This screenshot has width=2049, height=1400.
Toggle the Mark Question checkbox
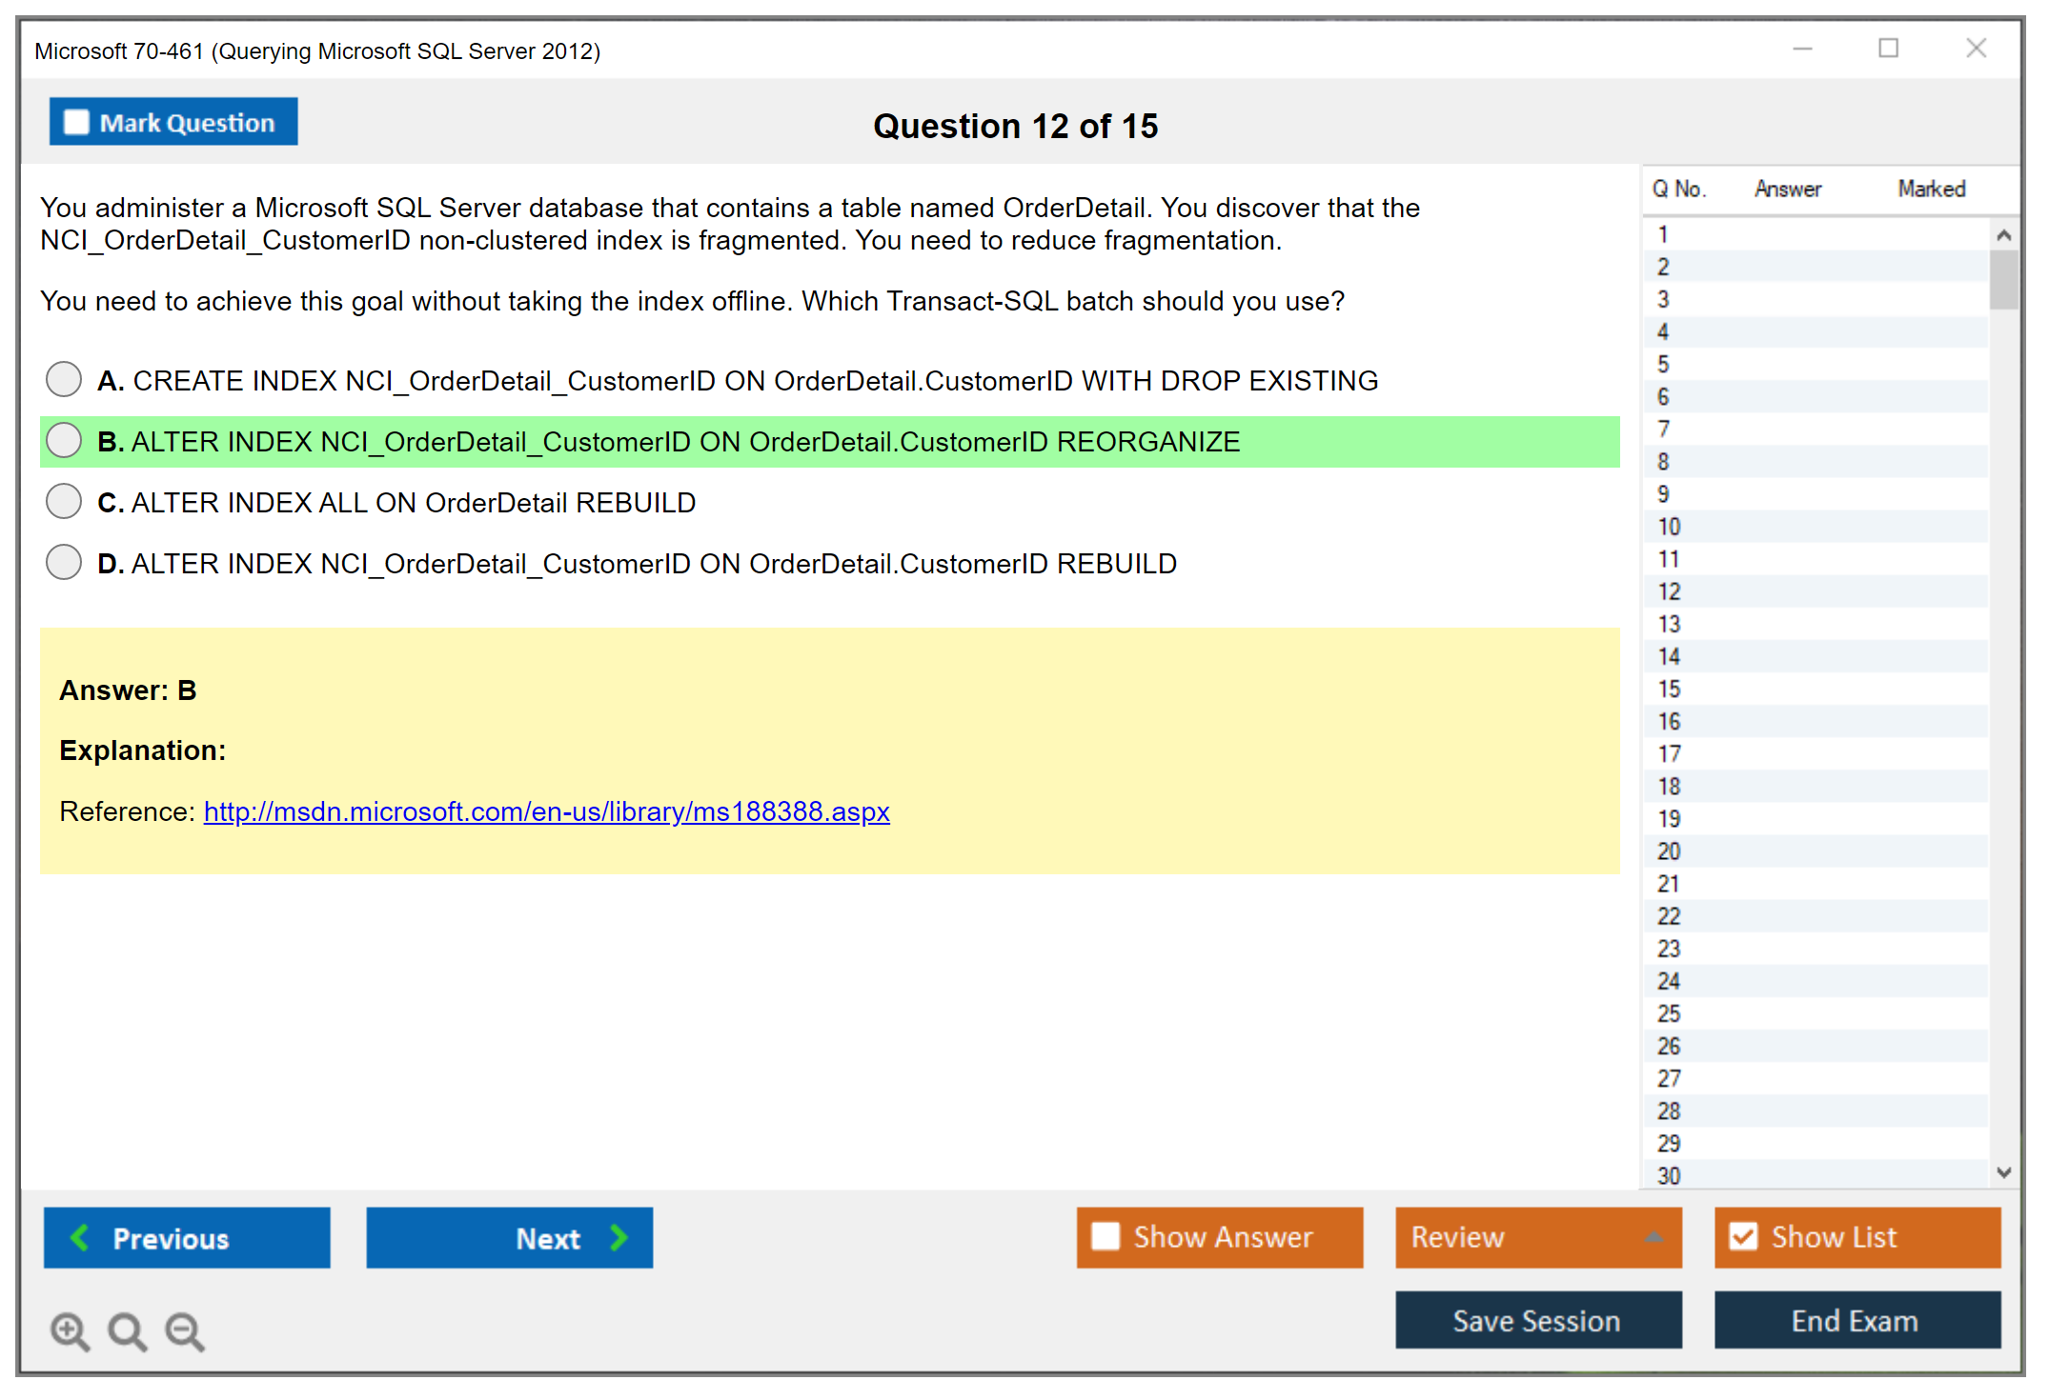coord(76,122)
